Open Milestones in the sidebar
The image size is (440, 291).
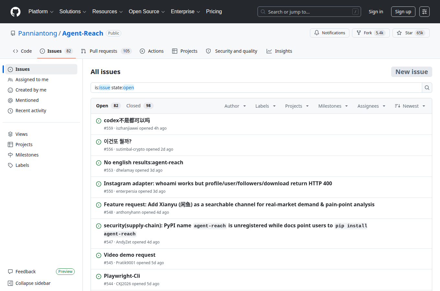tap(41, 155)
